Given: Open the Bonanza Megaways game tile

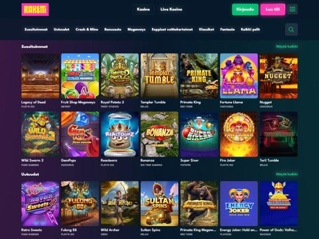Looking at the screenshot, I should pyautogui.click(x=159, y=134).
